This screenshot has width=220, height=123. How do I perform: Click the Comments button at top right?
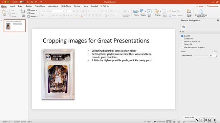coord(212,6)
